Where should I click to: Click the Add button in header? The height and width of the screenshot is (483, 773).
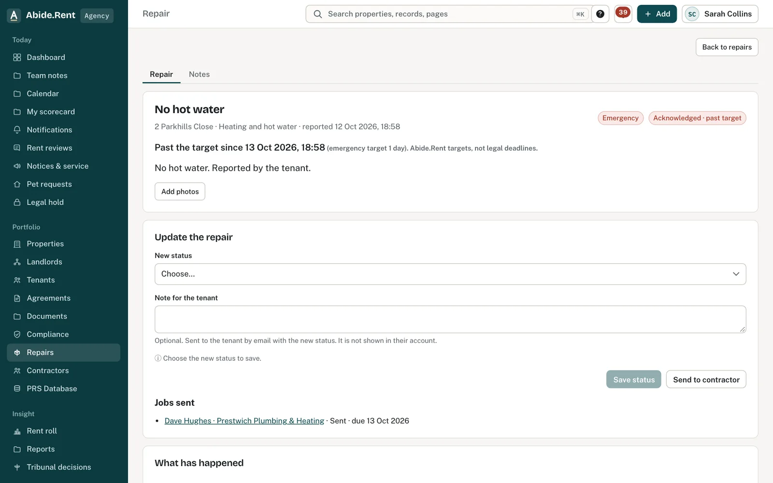[x=657, y=14]
